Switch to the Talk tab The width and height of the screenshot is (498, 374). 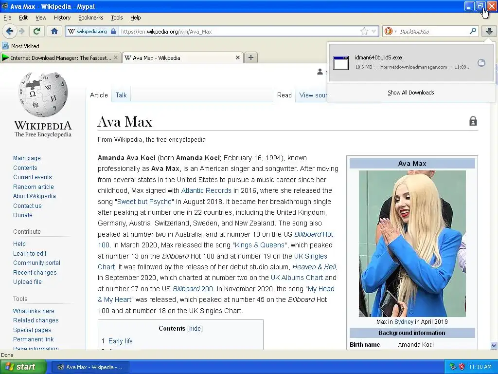point(121,95)
